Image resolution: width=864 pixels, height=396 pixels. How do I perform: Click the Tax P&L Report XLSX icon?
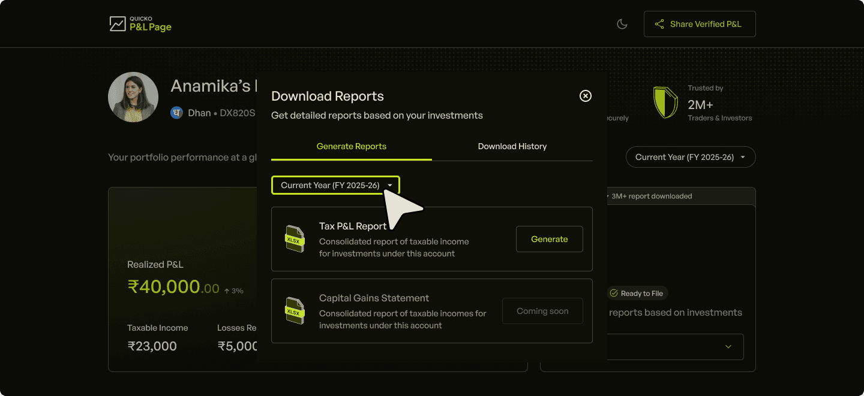(295, 239)
